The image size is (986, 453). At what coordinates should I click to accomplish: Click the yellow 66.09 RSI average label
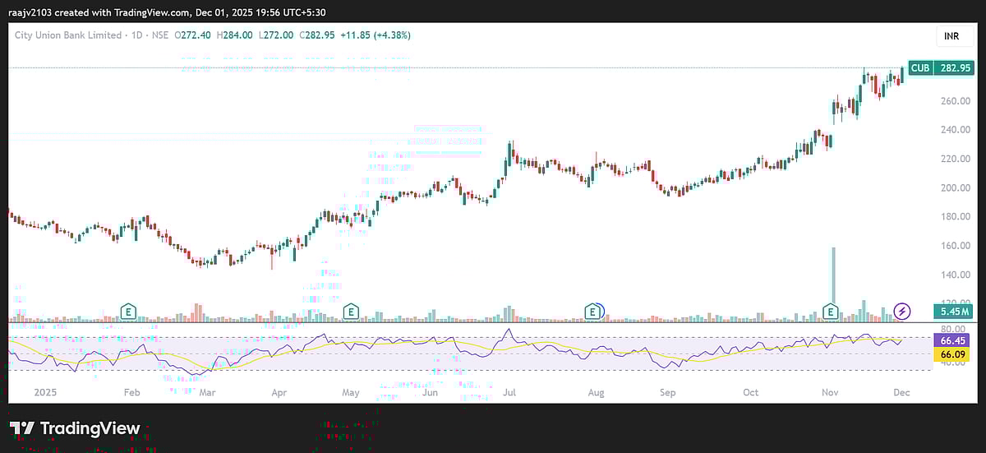[956, 354]
